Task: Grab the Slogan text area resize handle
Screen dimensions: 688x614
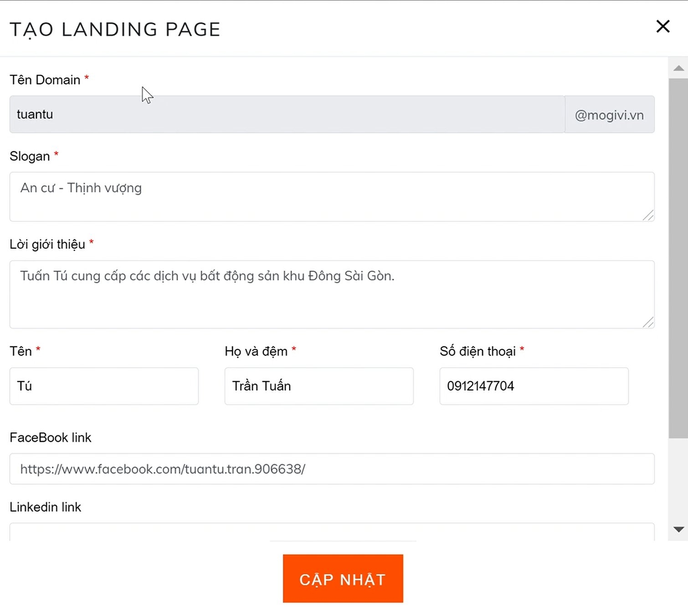Action: pyautogui.click(x=648, y=215)
